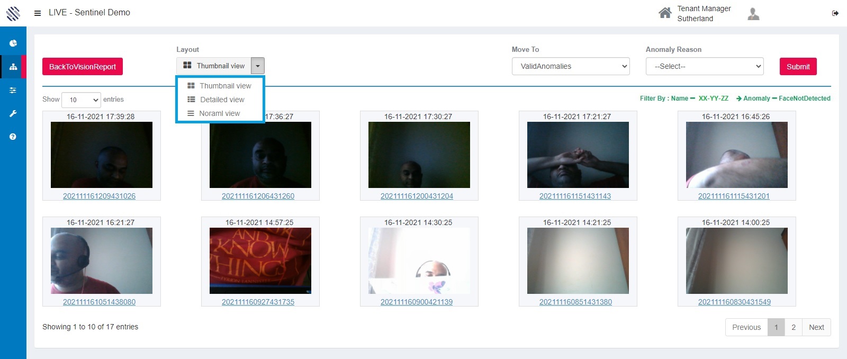Expand the Show entries count dropdown

pyautogui.click(x=81, y=100)
